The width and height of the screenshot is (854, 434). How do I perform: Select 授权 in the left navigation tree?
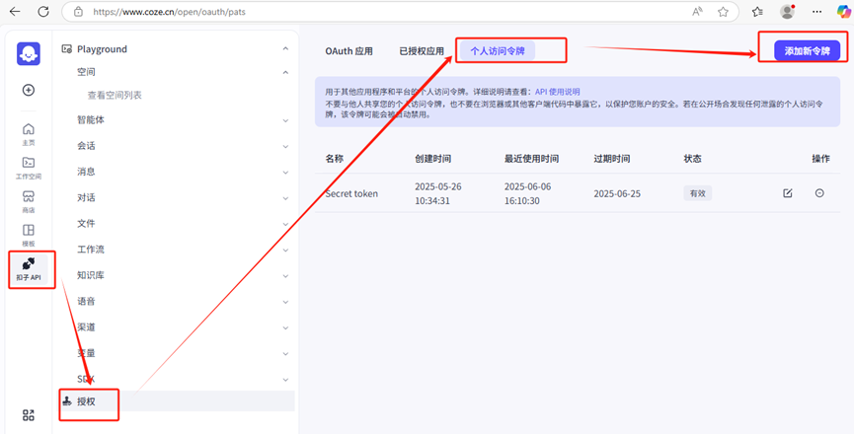pyautogui.click(x=87, y=401)
